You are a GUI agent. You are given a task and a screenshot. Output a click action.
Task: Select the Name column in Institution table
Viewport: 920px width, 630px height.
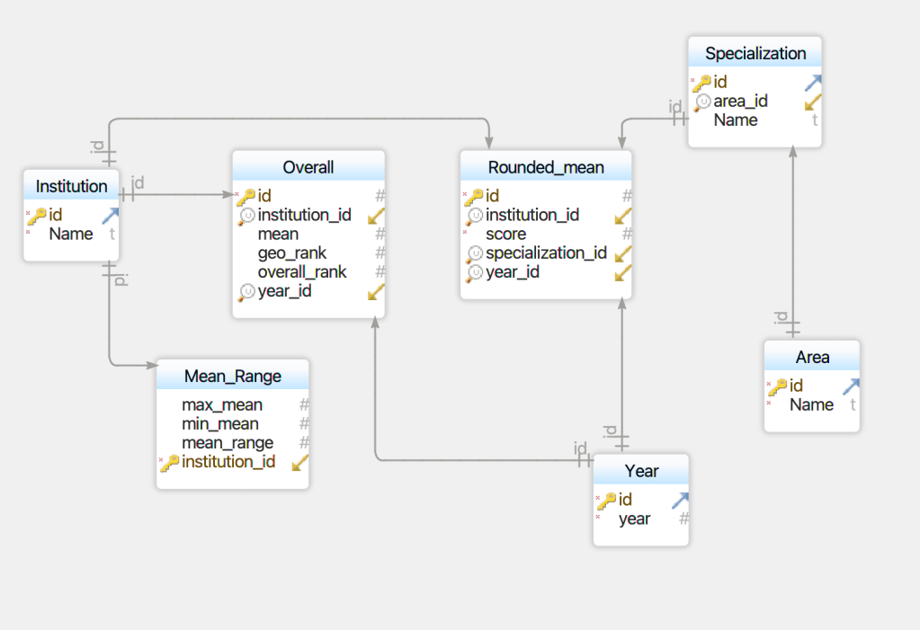[x=71, y=235]
